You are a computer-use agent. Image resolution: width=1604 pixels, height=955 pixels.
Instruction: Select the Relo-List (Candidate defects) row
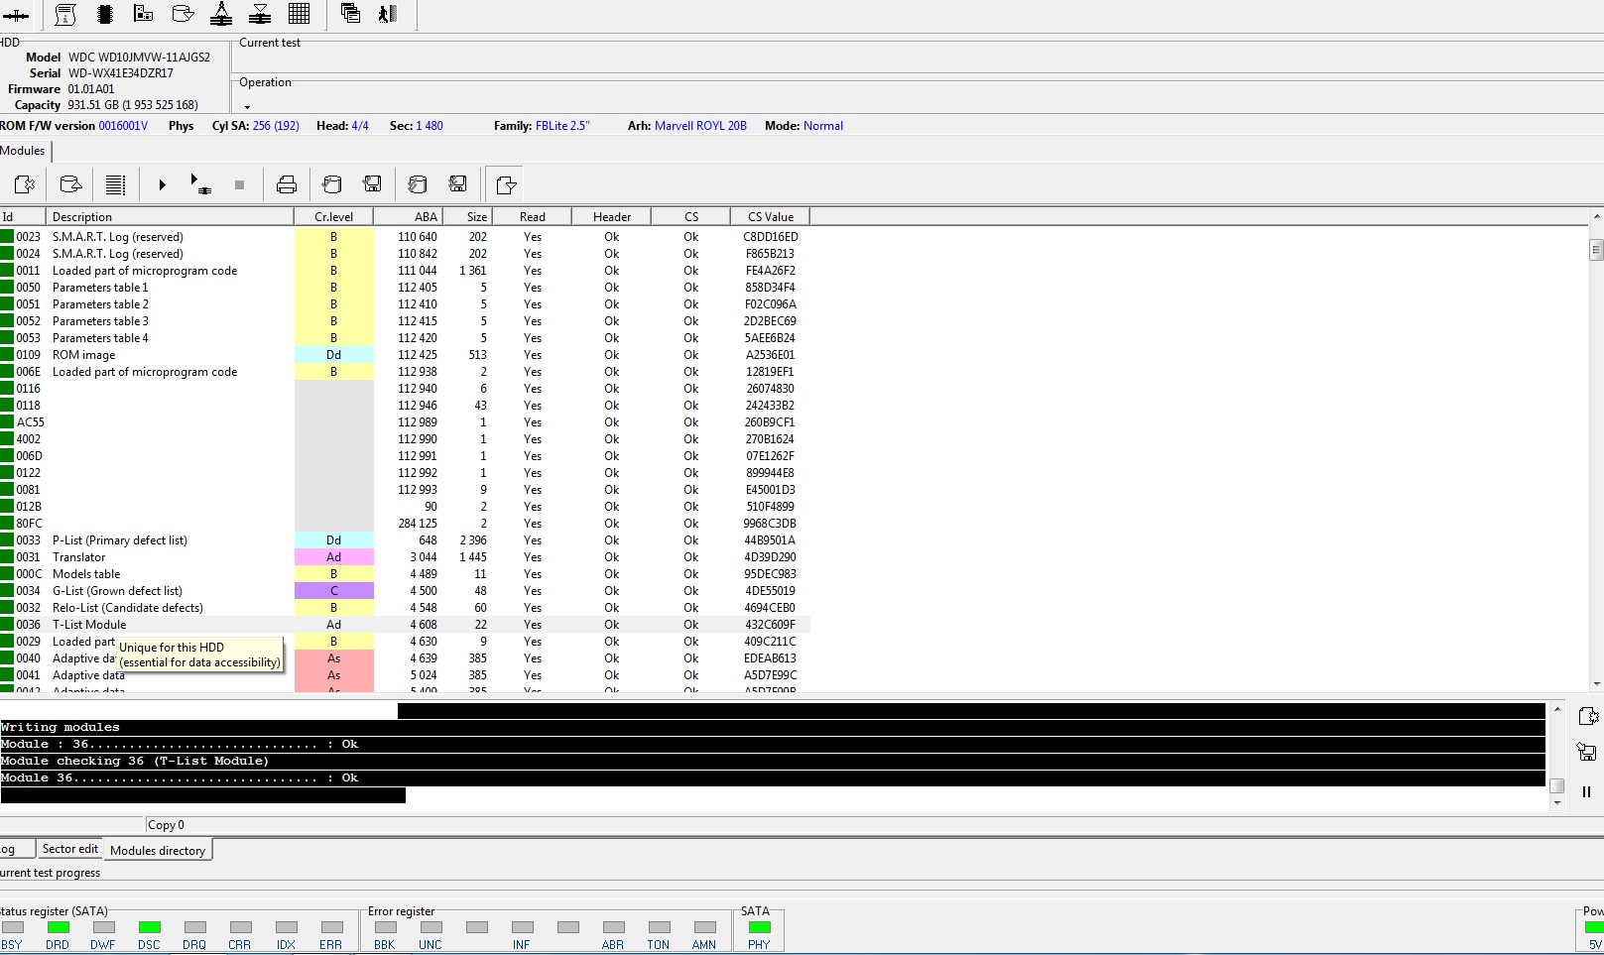(x=405, y=608)
